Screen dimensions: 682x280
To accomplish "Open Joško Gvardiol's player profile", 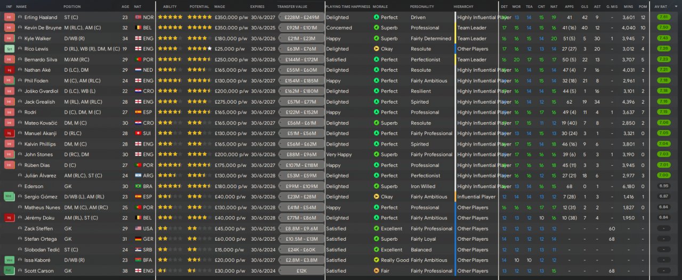I will click(41, 91).
